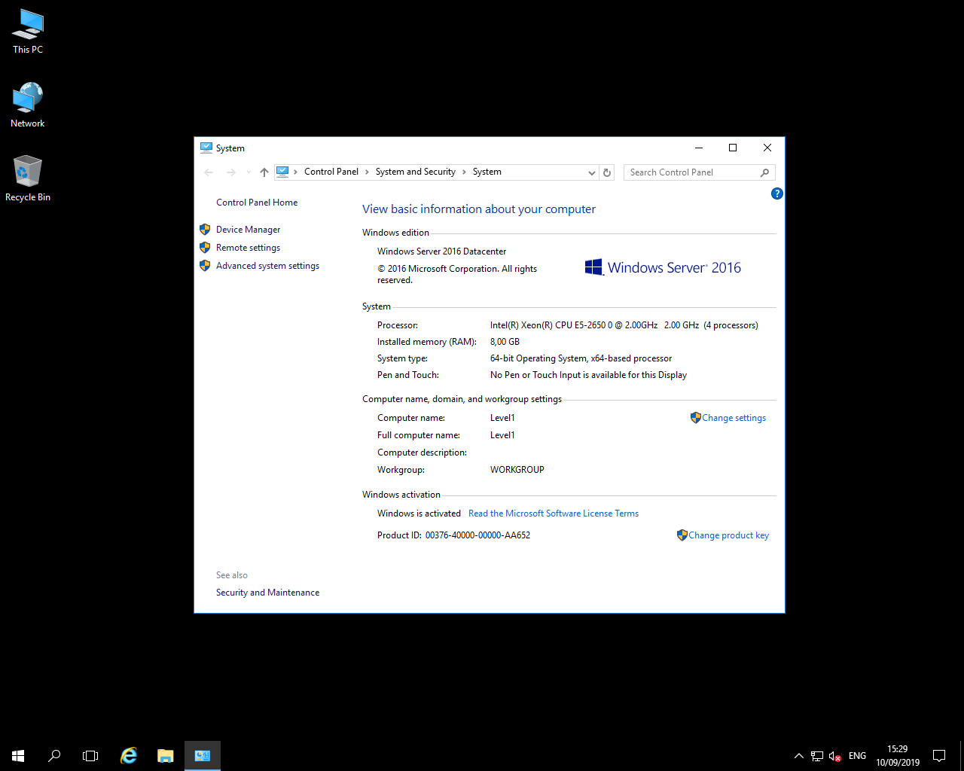Image resolution: width=964 pixels, height=771 pixels.
Task: Select Control Panel in the breadcrumb path
Action: coord(331,172)
